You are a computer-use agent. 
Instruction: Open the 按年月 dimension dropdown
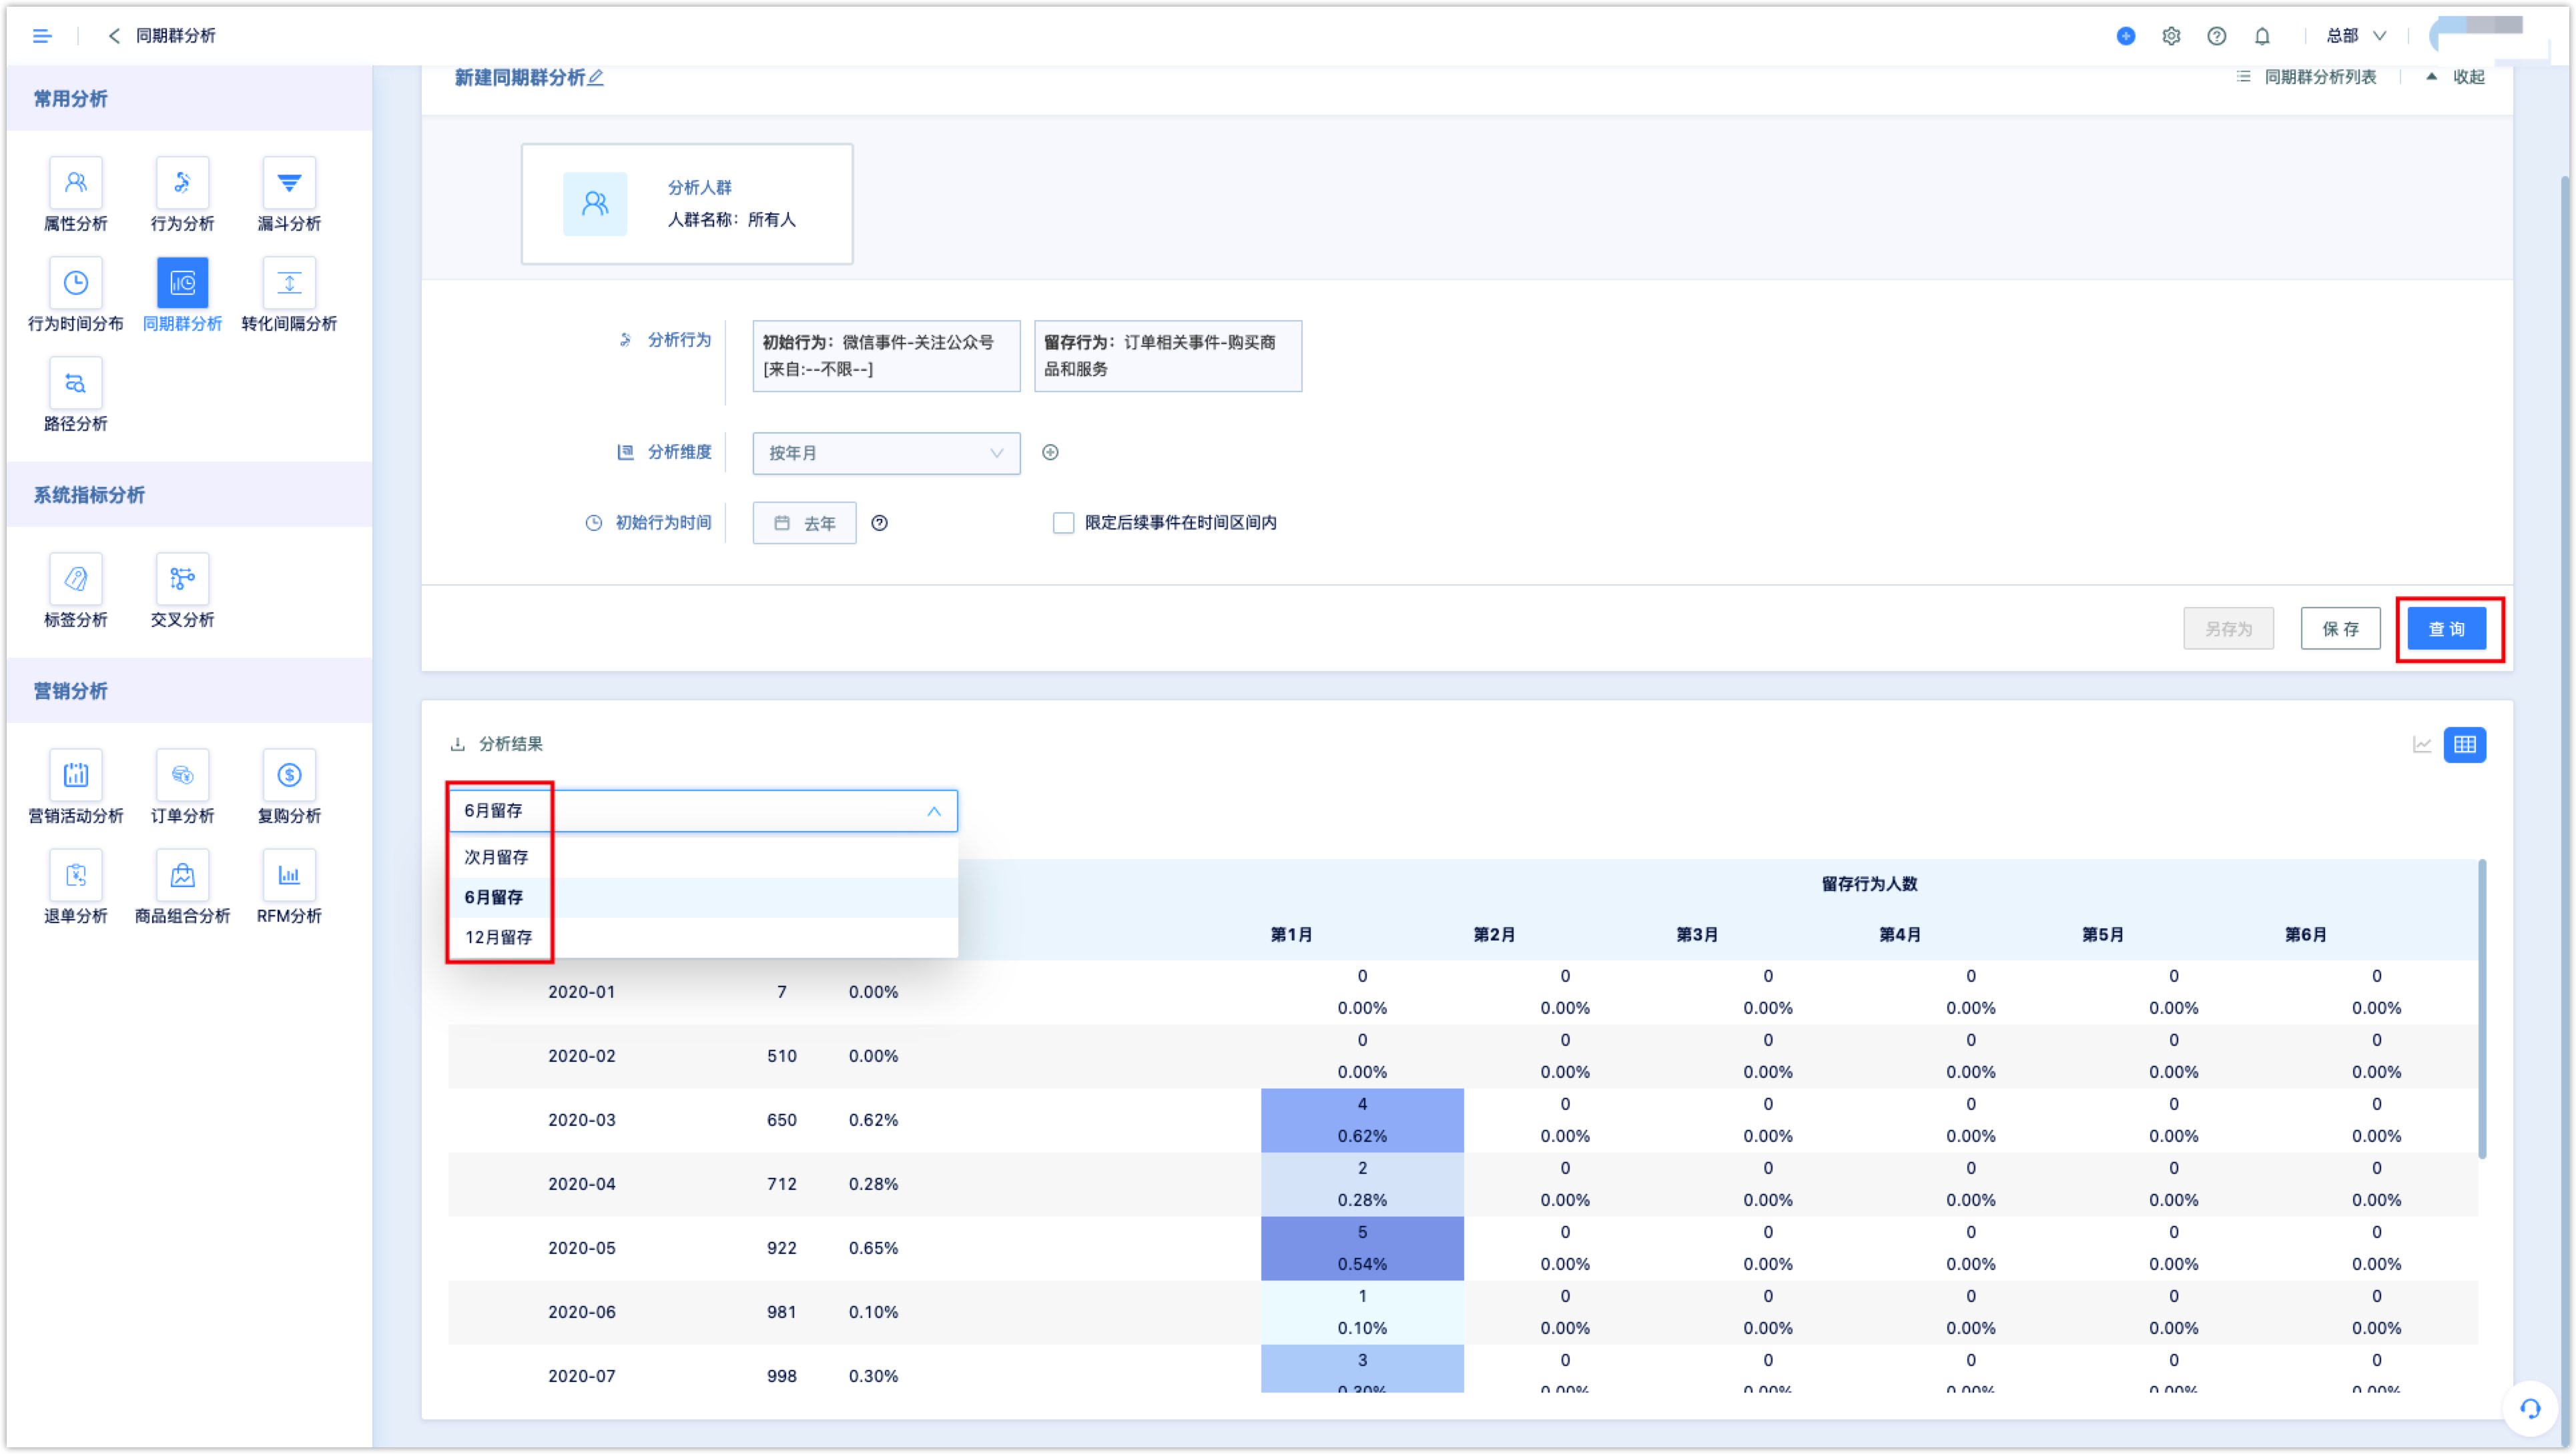pos(886,453)
